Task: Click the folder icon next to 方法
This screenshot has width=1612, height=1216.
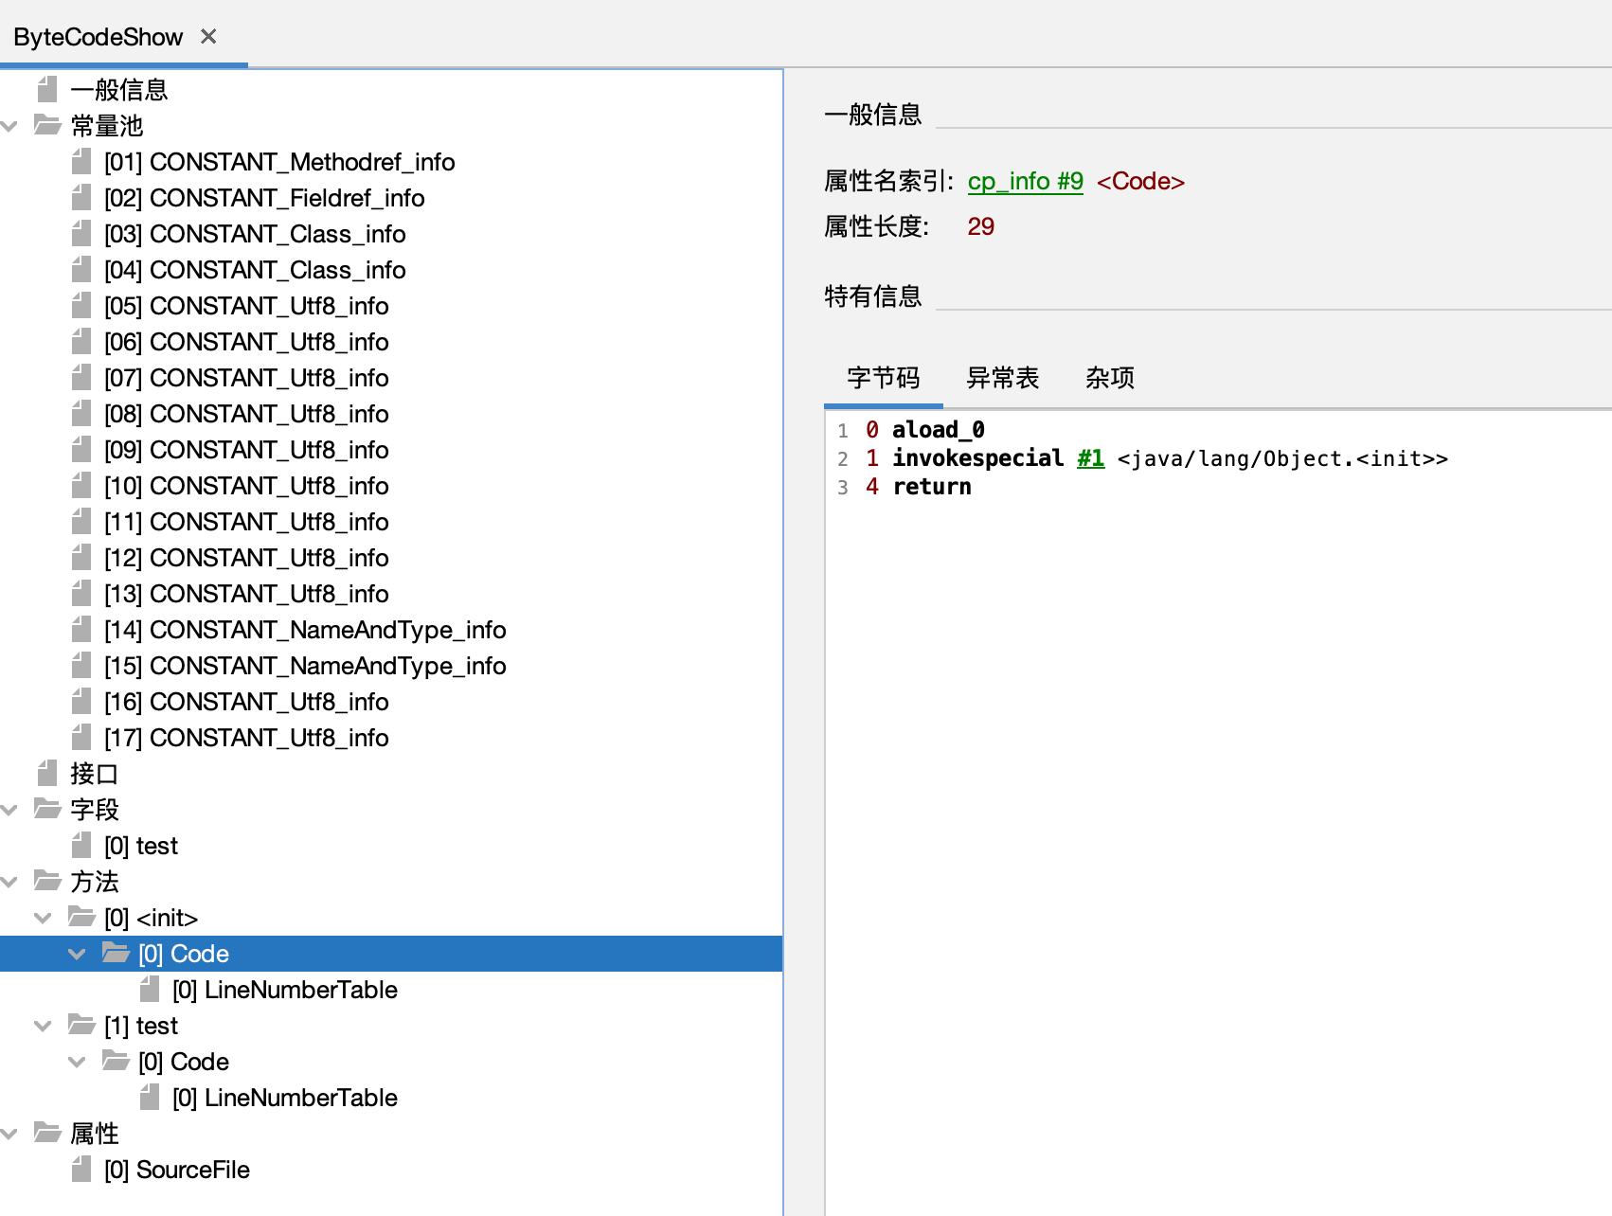Action: (47, 881)
